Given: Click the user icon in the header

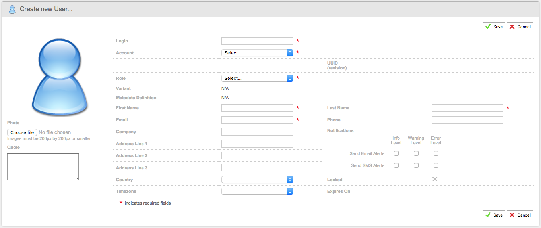Looking at the screenshot, I should click(12, 9).
